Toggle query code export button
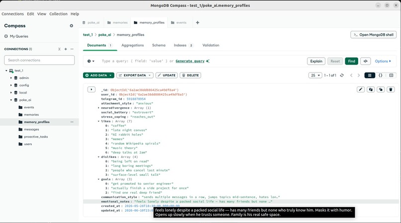 (x=366, y=61)
